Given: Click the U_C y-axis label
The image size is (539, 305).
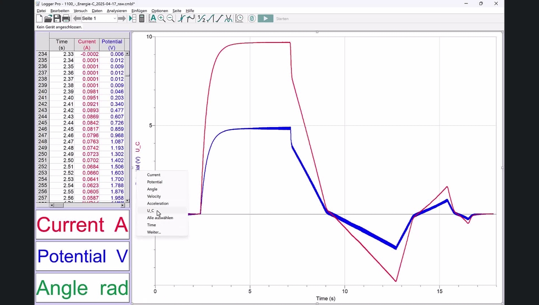Looking at the screenshot, I should (138, 147).
